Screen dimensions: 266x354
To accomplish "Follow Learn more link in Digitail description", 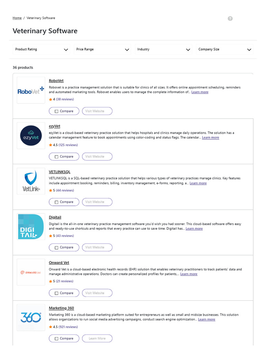I will [194, 229].
